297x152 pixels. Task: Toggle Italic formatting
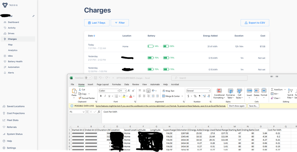(x=105, y=96)
